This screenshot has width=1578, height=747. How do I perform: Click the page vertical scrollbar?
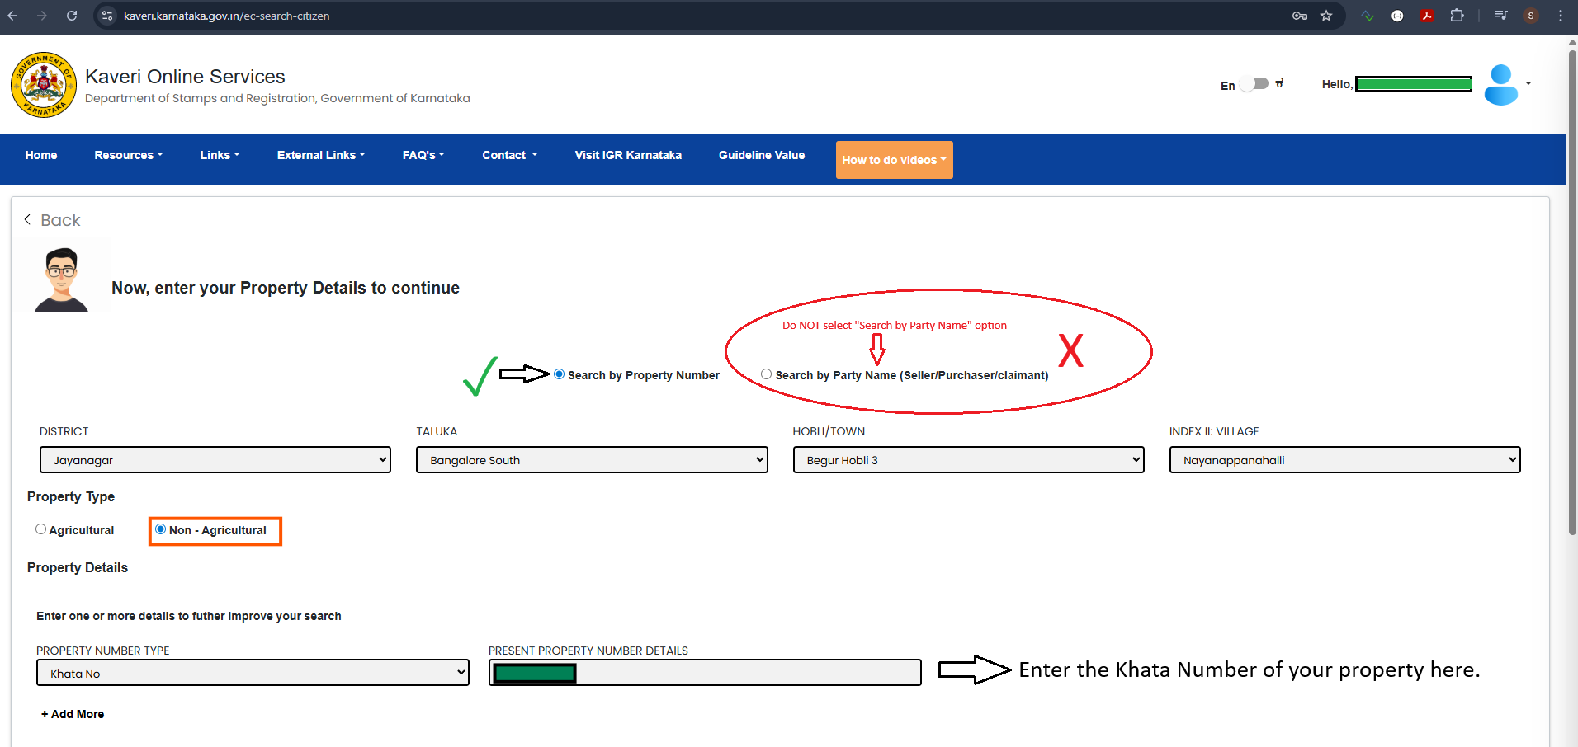(1572, 293)
